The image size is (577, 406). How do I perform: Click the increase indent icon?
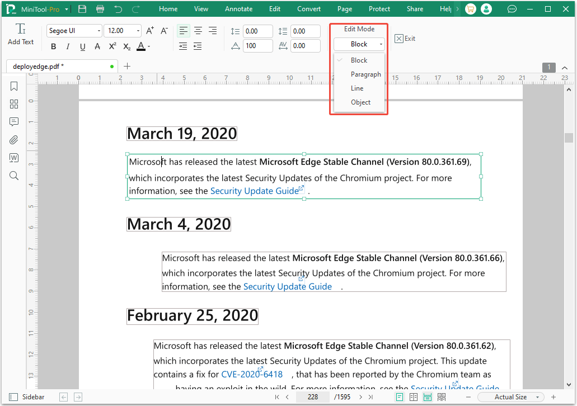183,46
